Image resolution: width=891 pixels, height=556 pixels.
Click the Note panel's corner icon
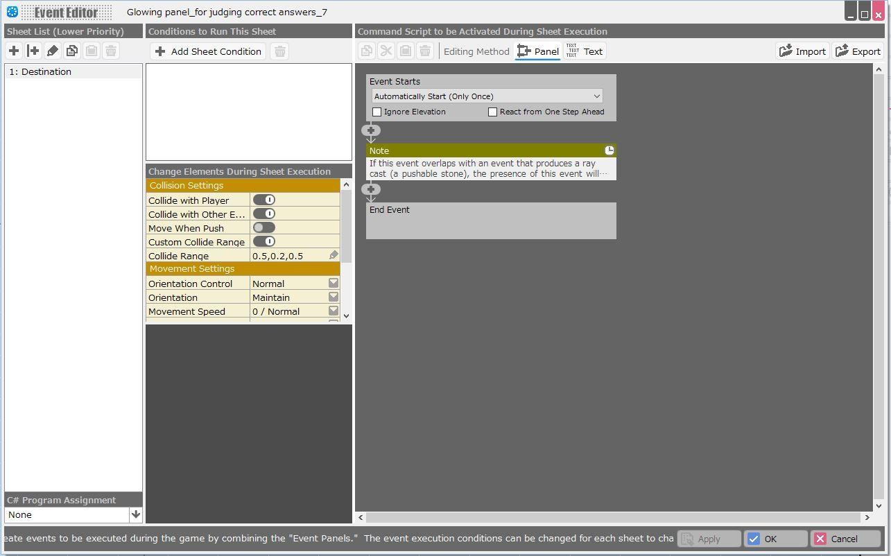(609, 150)
